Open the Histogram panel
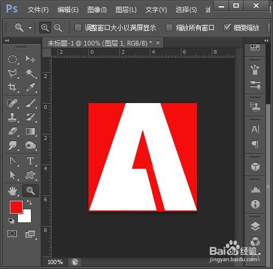 255,189
